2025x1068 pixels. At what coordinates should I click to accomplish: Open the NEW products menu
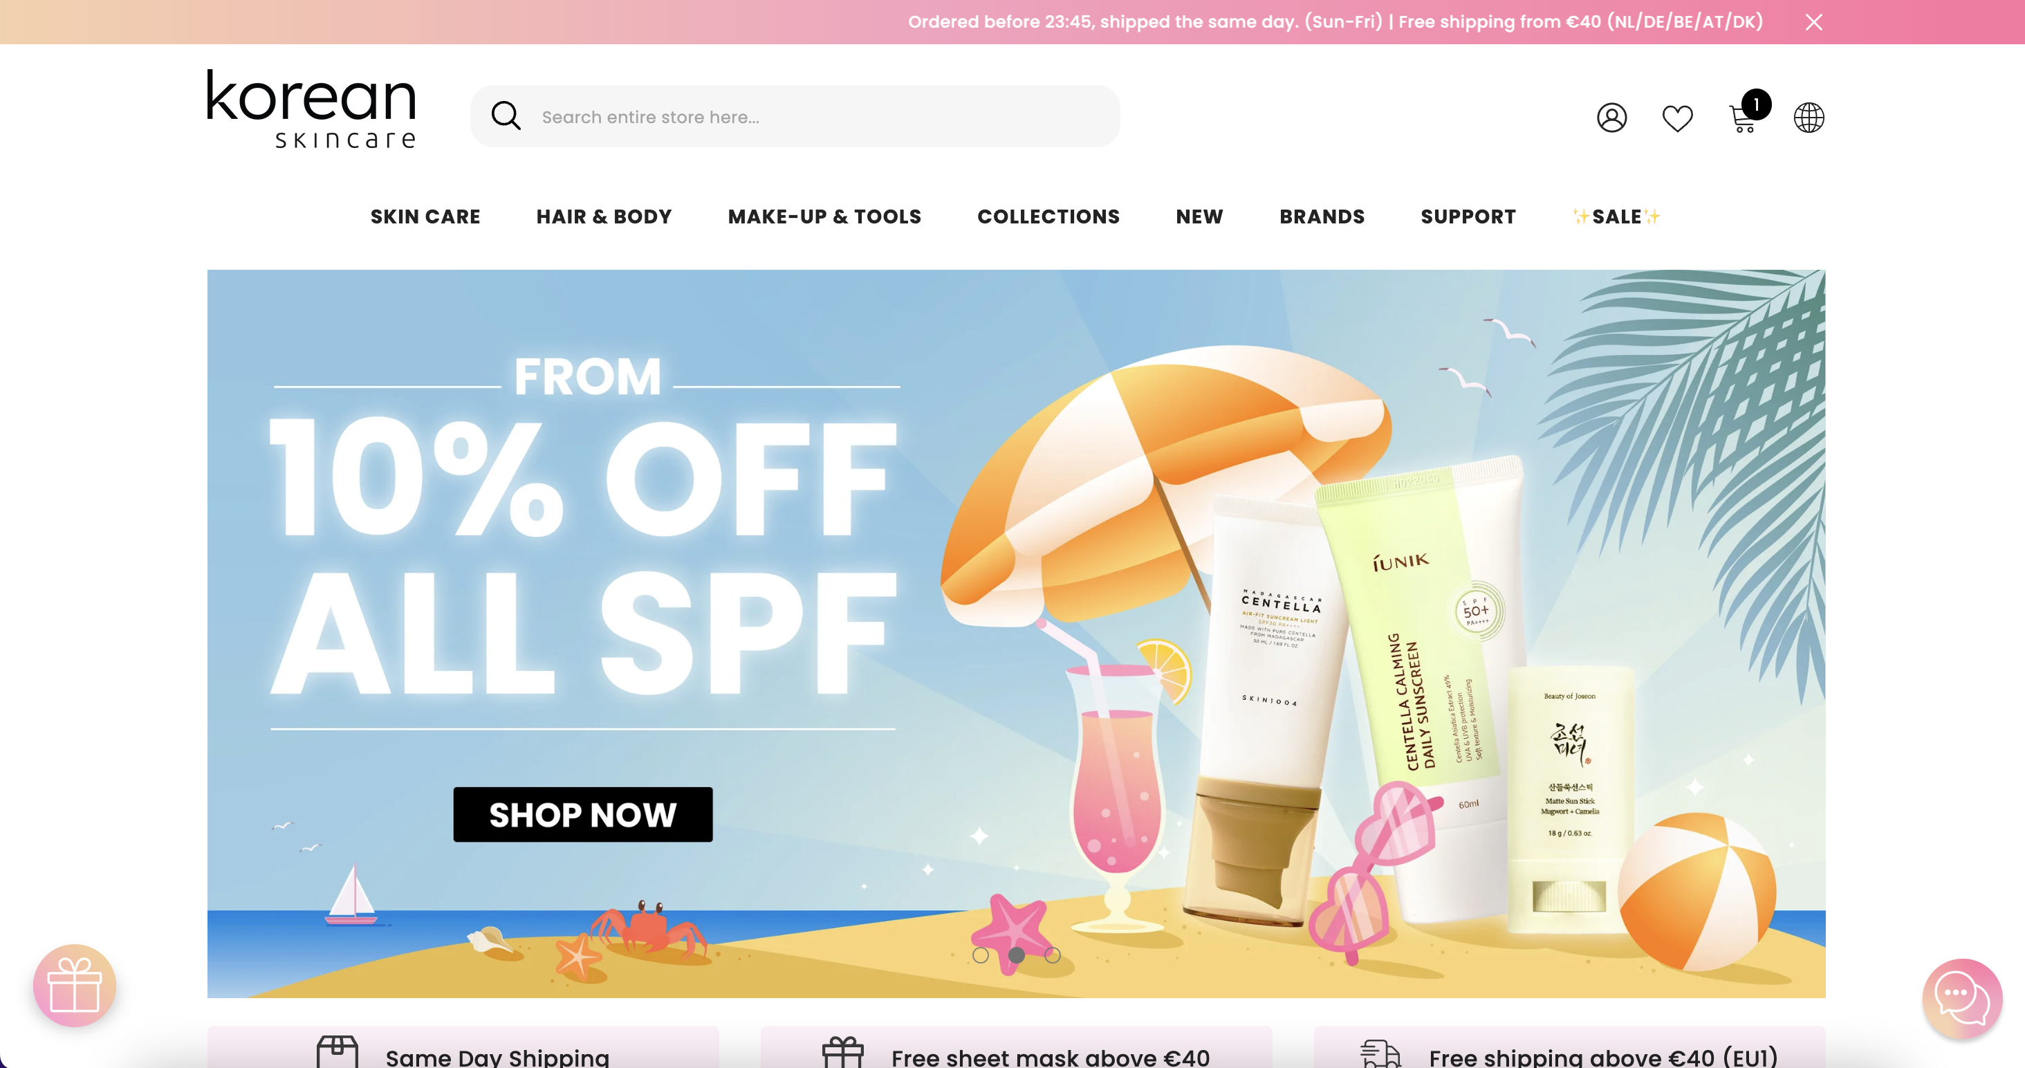[x=1199, y=217]
